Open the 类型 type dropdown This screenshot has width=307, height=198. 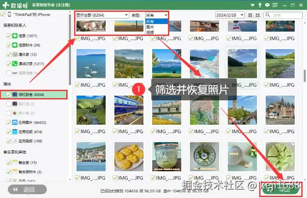click(157, 15)
